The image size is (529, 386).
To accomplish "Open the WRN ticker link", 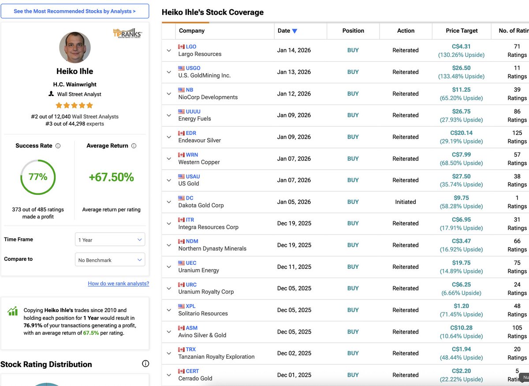I will (x=192, y=155).
